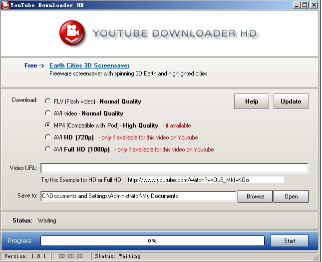Open Earth Cities 3D Screensaver link
Viewport: 322px width, 262px height.
coord(89,65)
